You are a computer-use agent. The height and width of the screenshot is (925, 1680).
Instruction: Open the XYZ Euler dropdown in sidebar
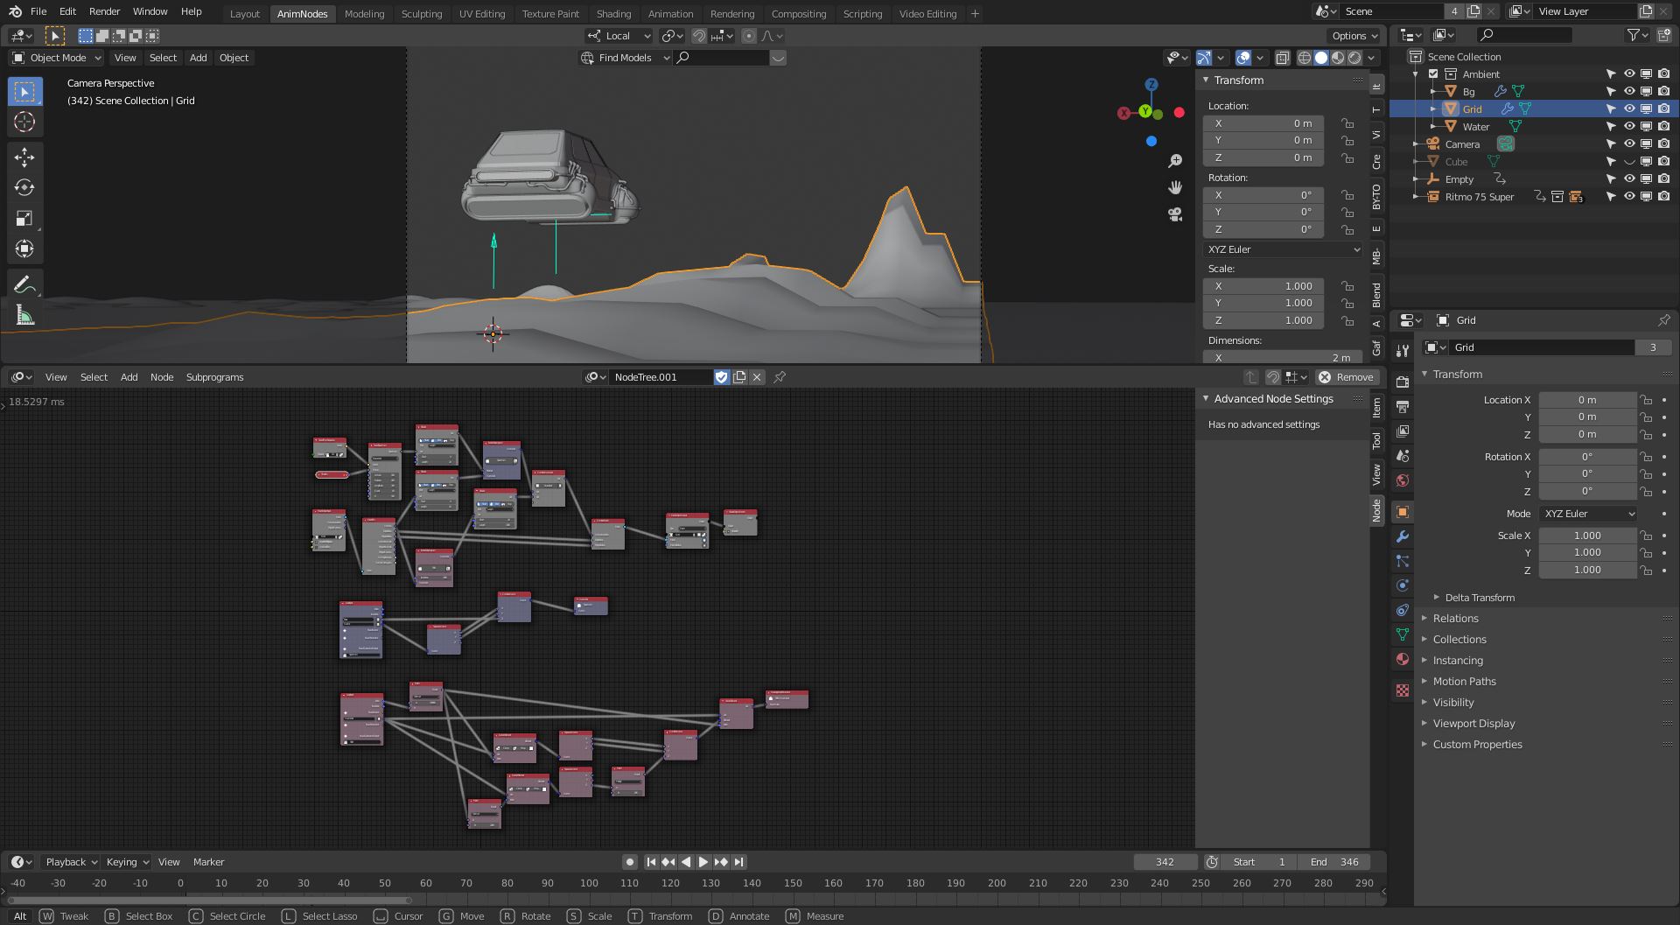pos(1283,249)
